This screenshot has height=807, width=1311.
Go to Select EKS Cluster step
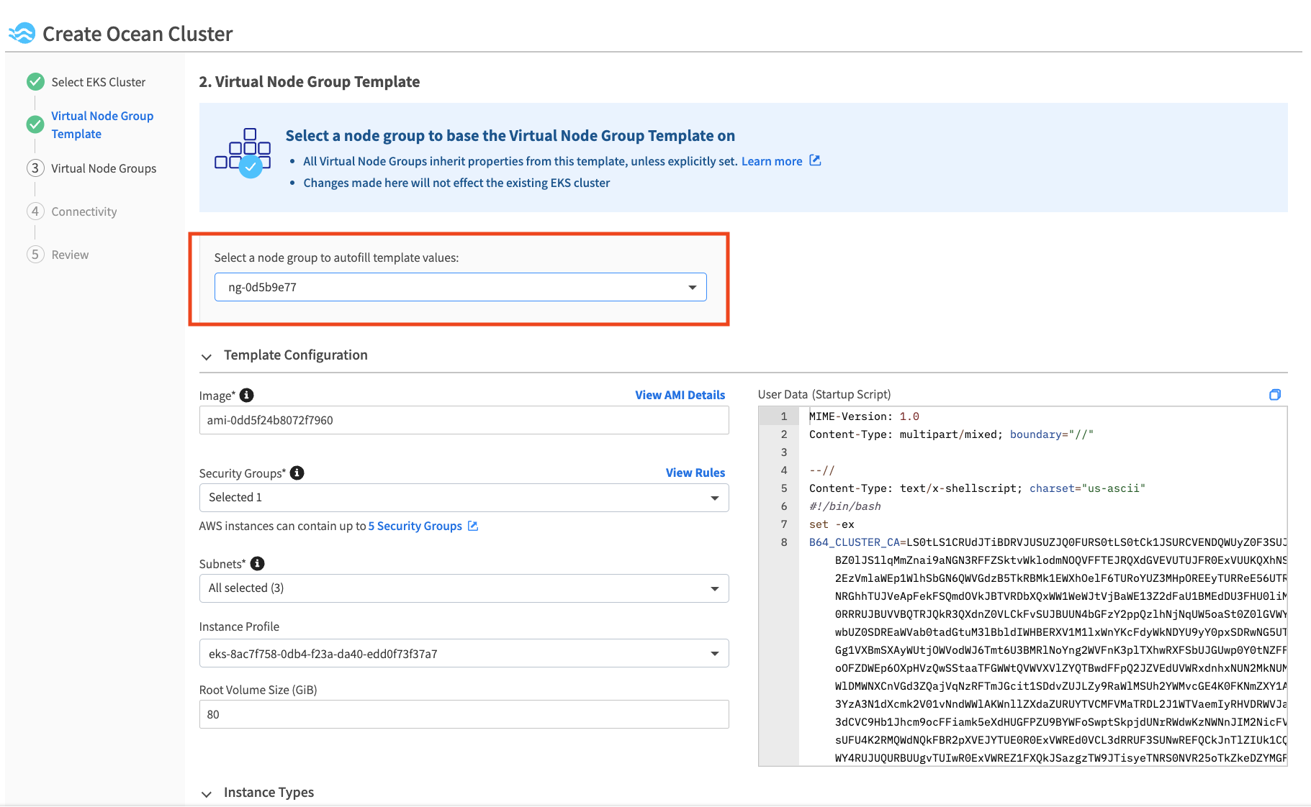click(x=98, y=82)
